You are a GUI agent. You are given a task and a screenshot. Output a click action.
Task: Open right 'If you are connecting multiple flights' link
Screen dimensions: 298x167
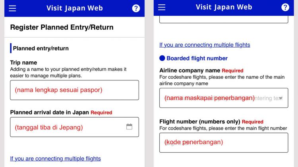coord(205,45)
